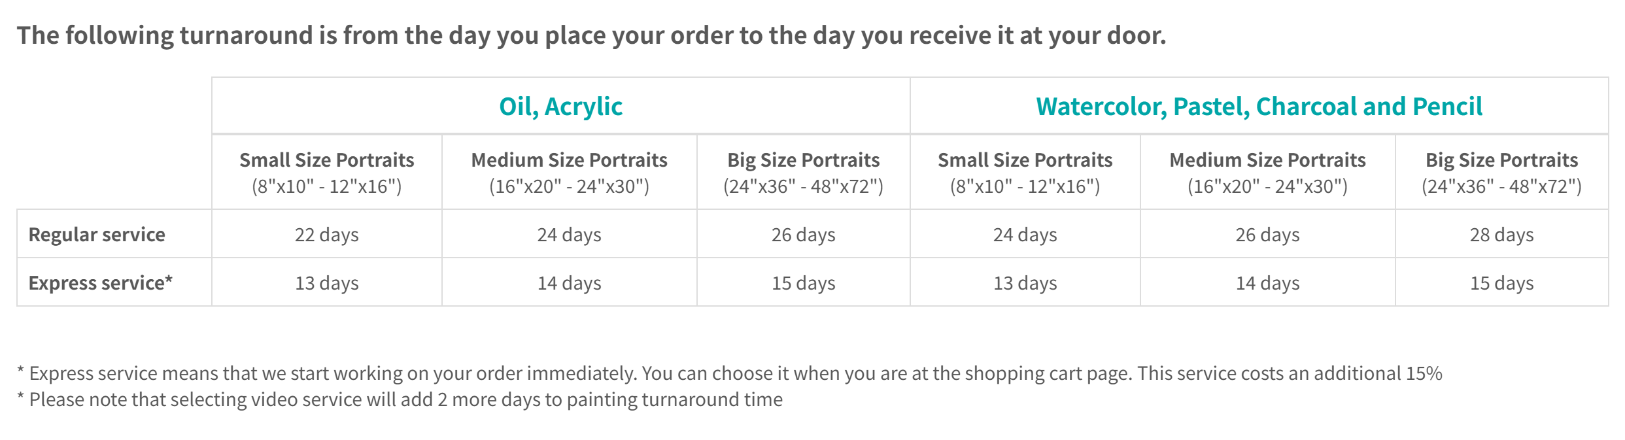The height and width of the screenshot is (440, 1625).
Task: Select the Watercolor, Pastel, Charcoal and Pencil heading
Action: 1259,106
